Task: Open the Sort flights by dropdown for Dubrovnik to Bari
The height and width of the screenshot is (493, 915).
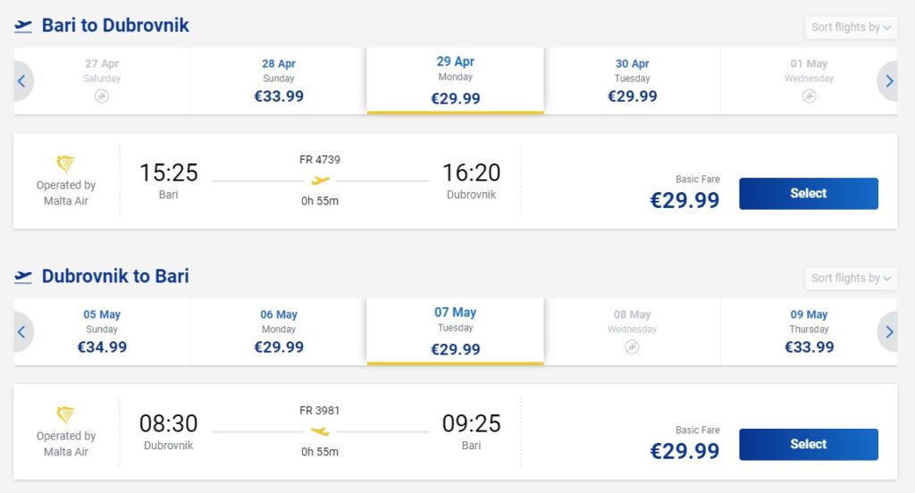Action: (851, 279)
